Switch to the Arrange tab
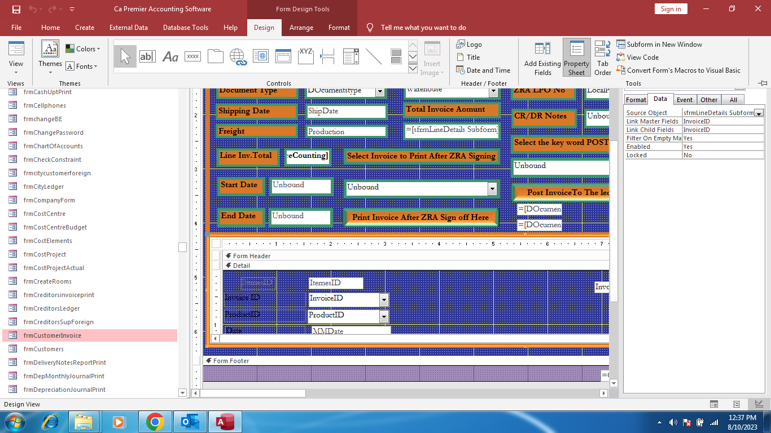 pos(301,27)
